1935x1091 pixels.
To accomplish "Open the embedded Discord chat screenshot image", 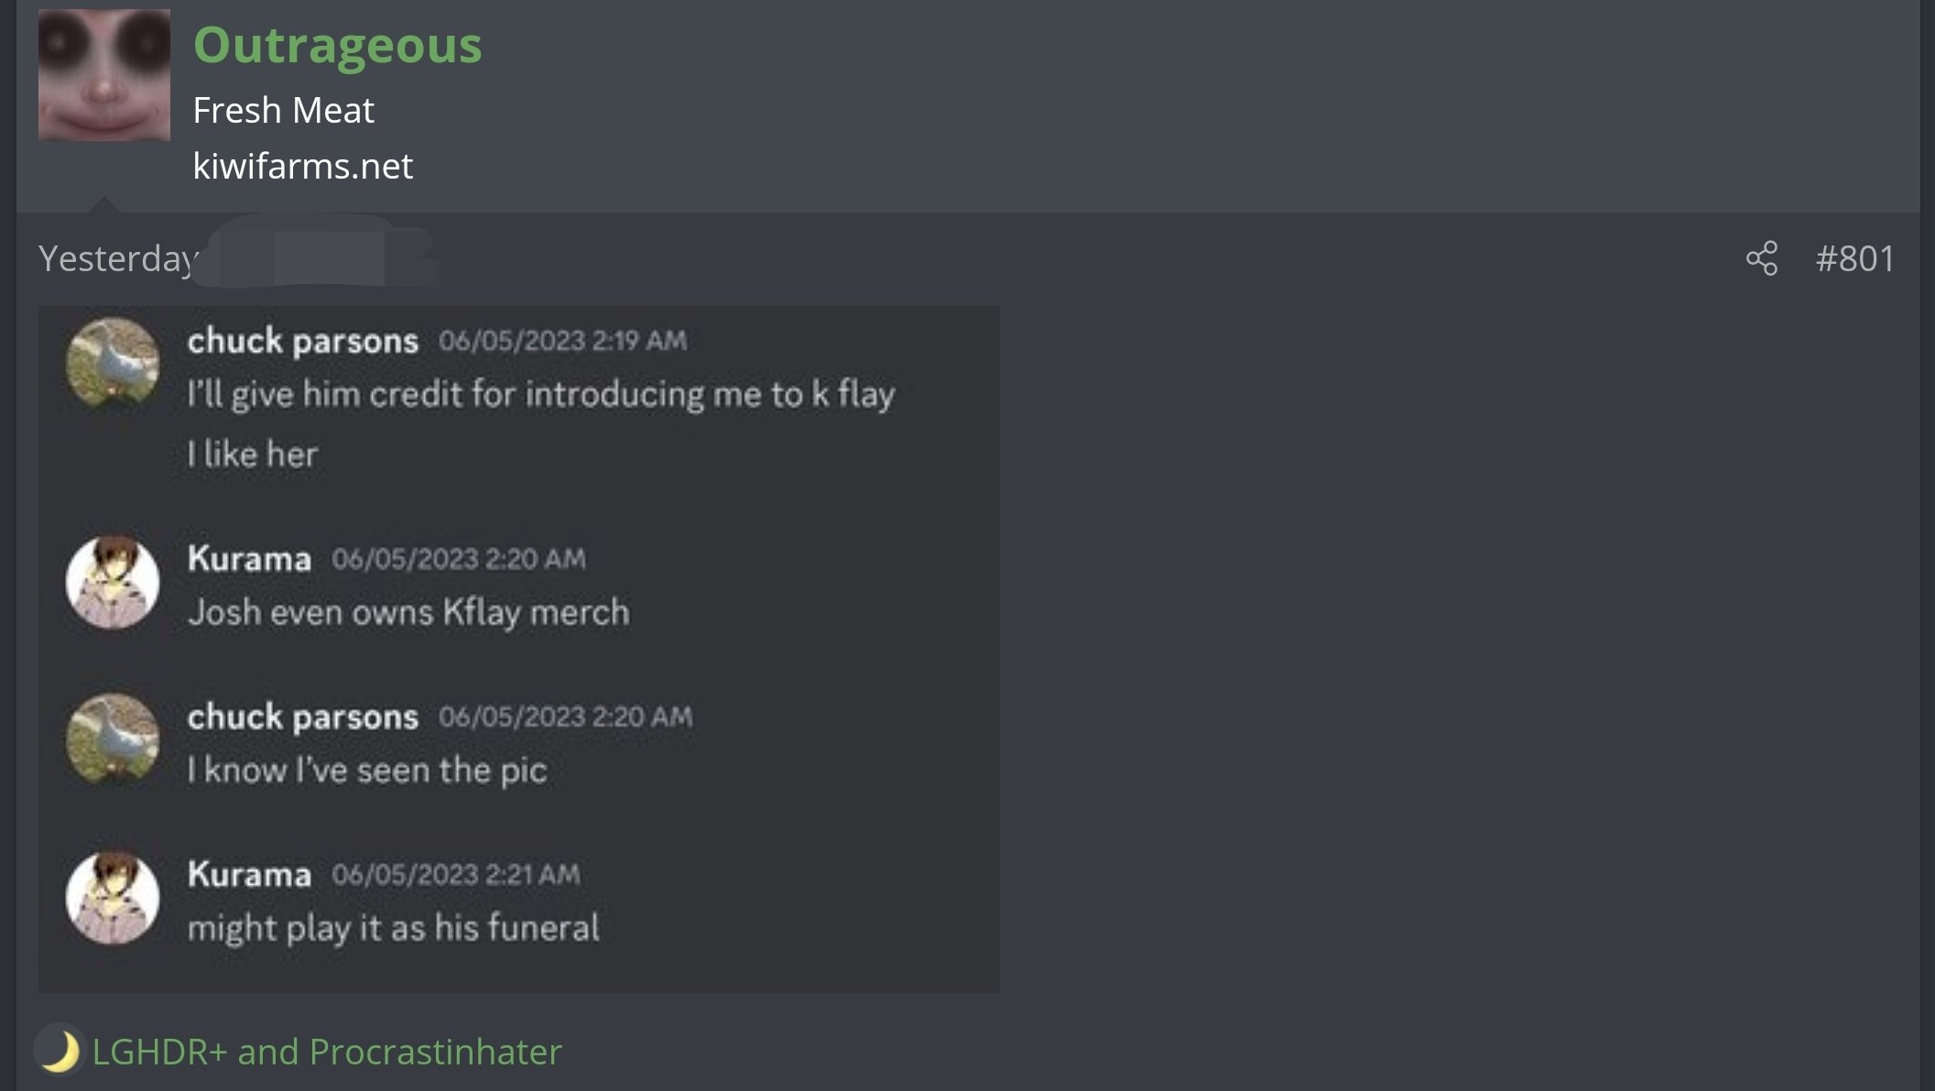I will tap(519, 649).
